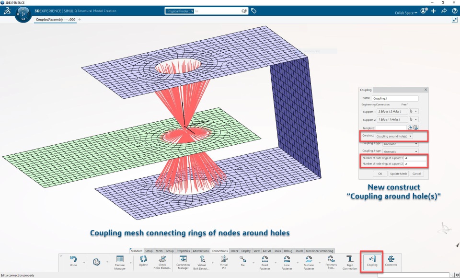Click the Undo tool icon
The height and width of the screenshot is (278, 460).
pos(73,261)
